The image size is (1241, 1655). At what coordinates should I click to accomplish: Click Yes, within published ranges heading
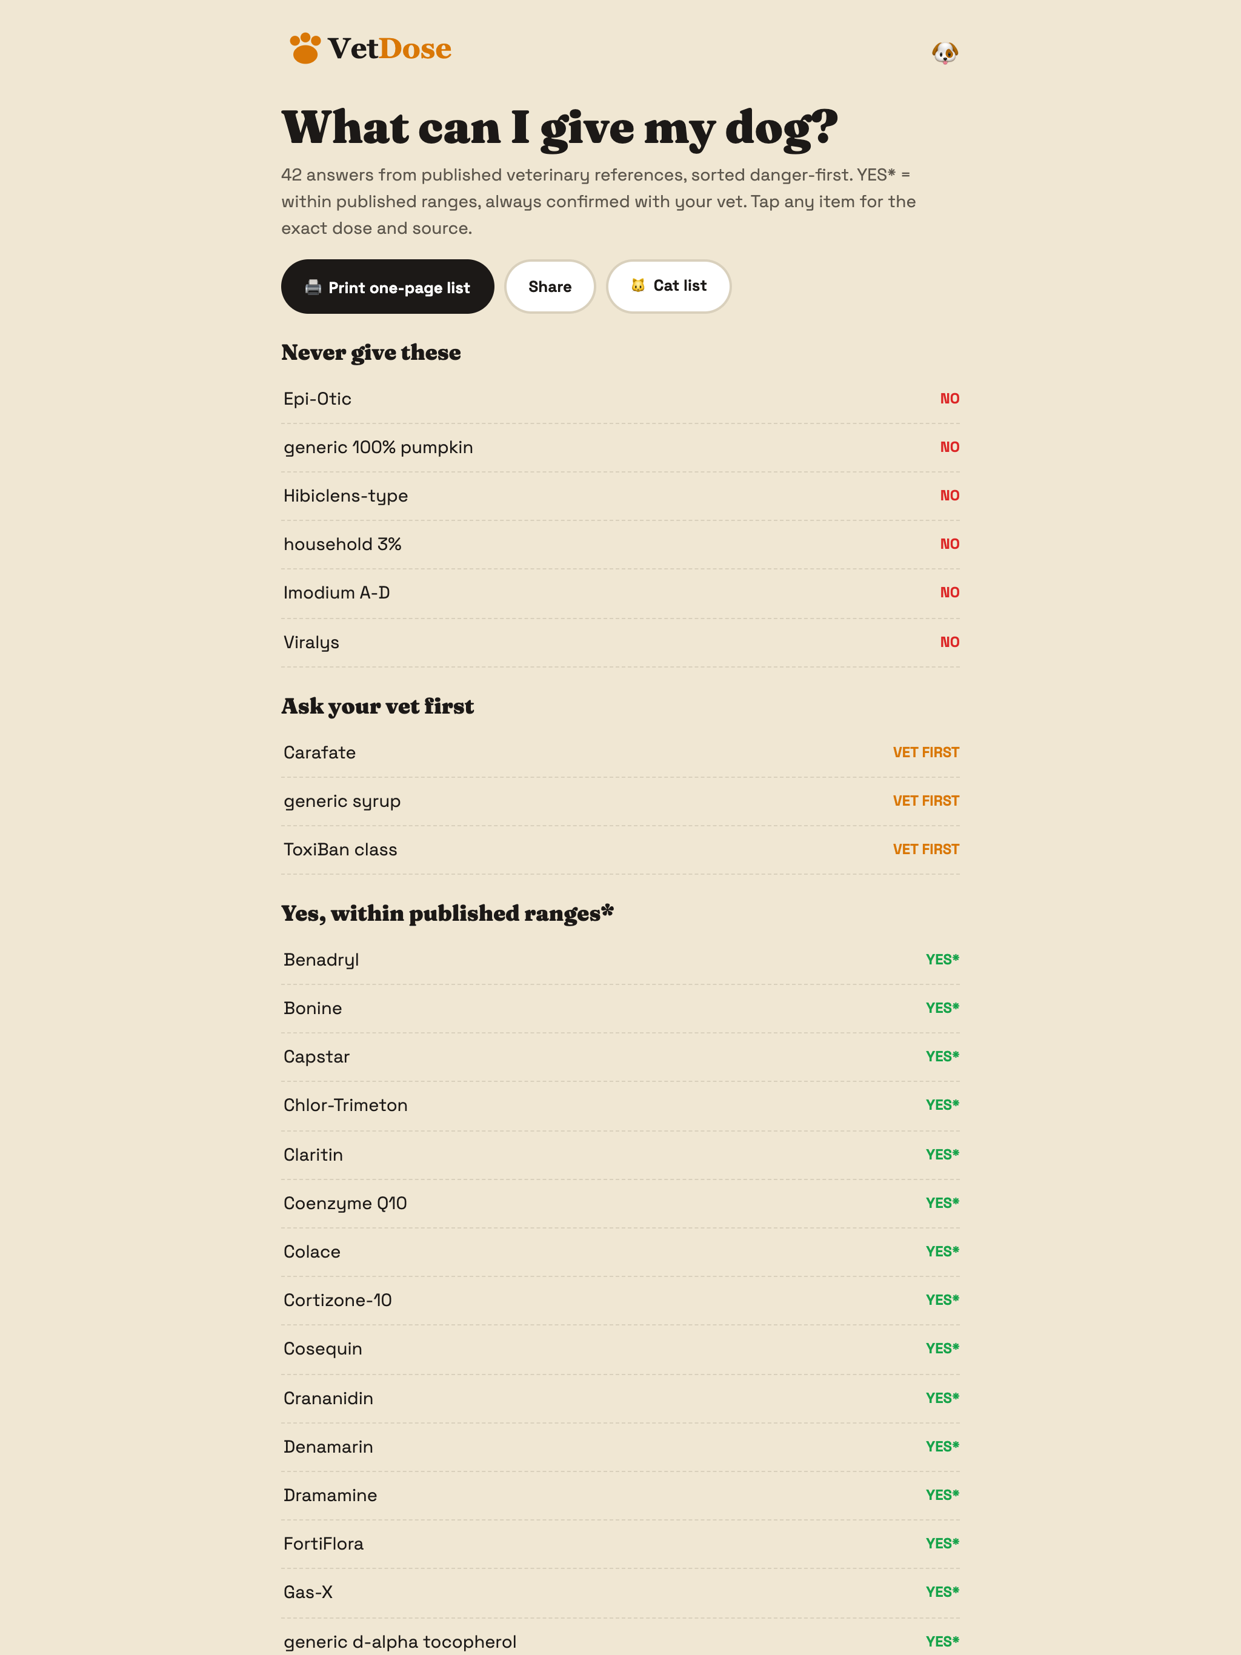point(448,914)
